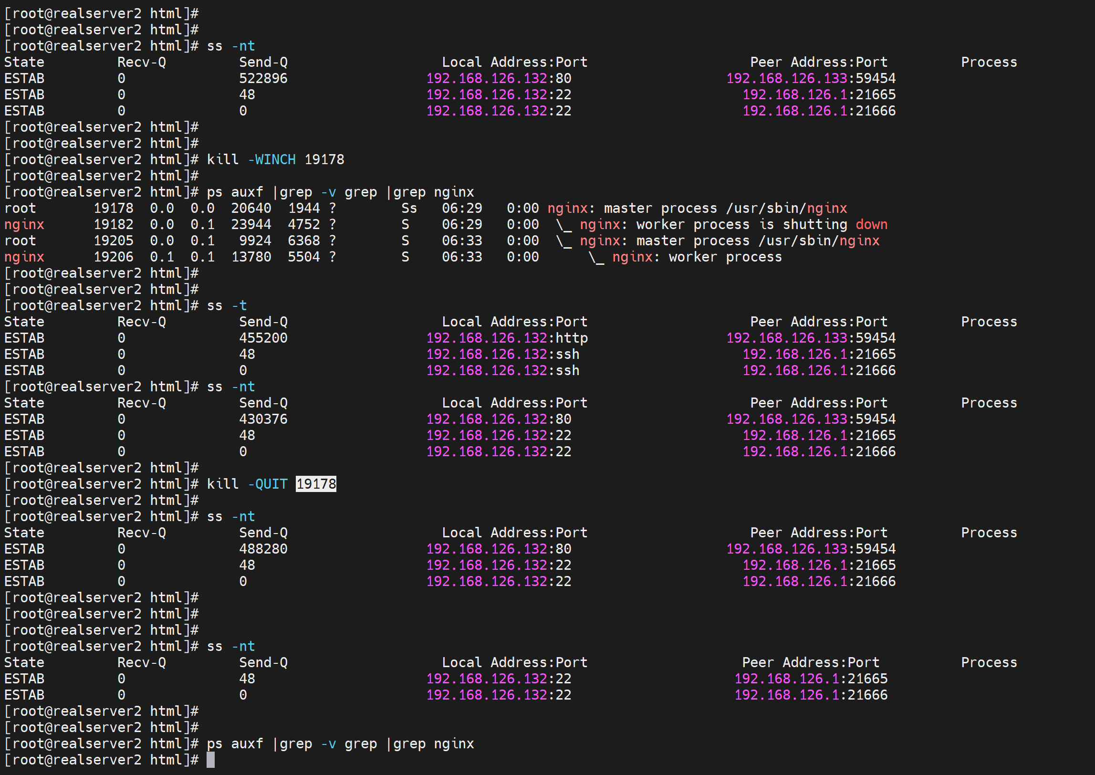Screen dimensions: 1095x775
Task: Click local address 192.168.126.132:http
Action: pyautogui.click(x=507, y=338)
